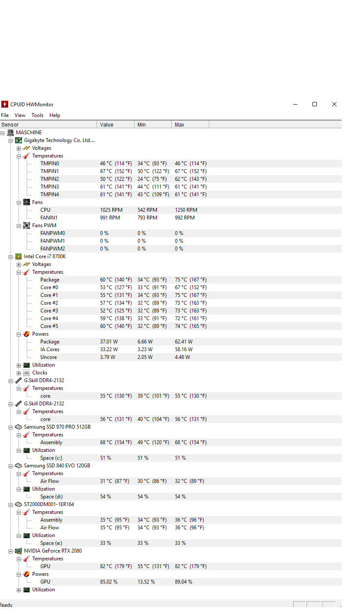The height and width of the screenshot is (615, 346).
Task: Expand Utilization under the Intel CPU
Action: [x=19, y=365]
